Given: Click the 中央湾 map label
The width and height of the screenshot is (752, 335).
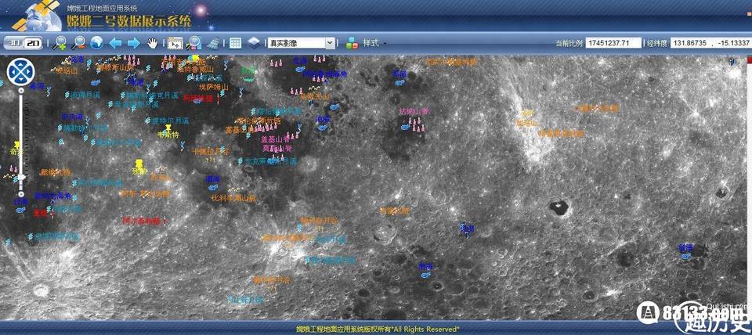Looking at the screenshot, I should pyautogui.click(x=72, y=117).
